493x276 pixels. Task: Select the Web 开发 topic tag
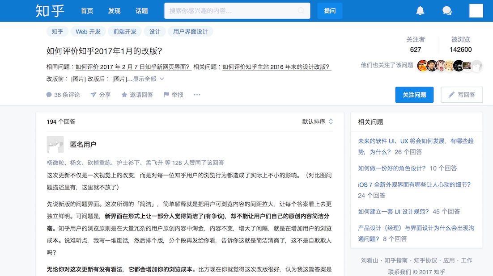click(x=88, y=31)
